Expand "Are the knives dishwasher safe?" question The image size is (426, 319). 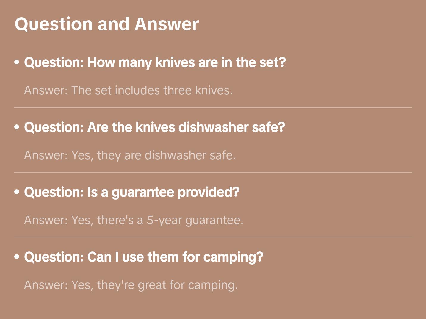154,127
